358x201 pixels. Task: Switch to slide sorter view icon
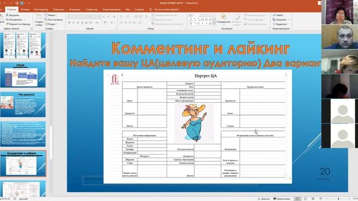click(x=305, y=199)
